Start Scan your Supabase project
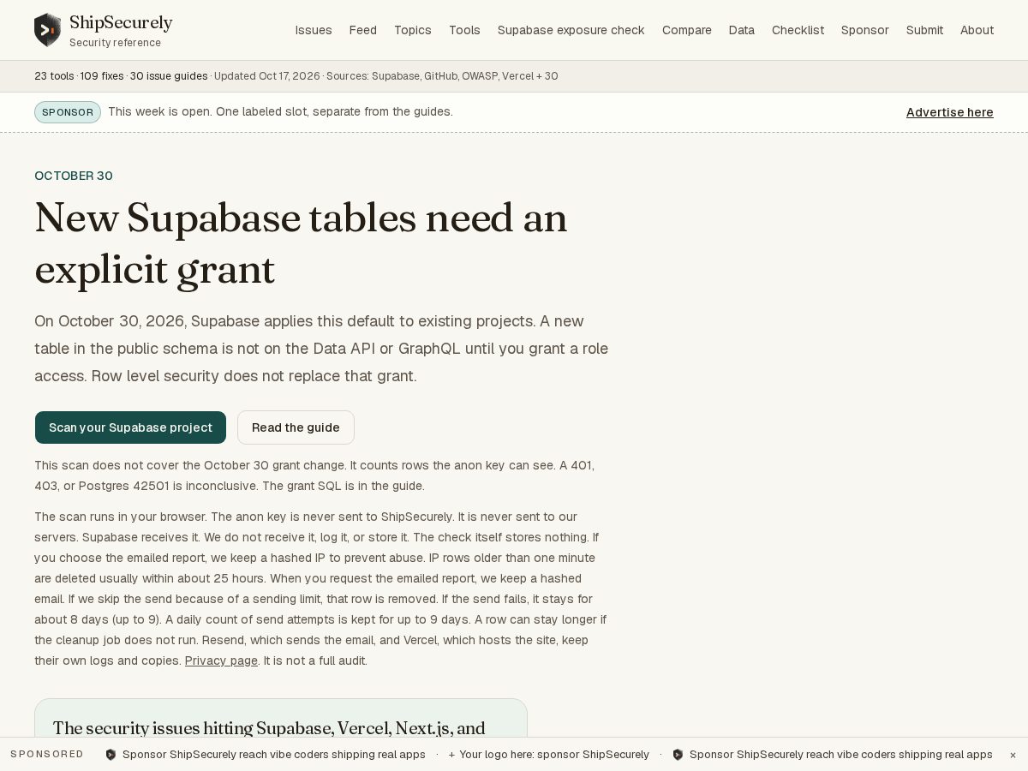This screenshot has height=771, width=1028. click(130, 427)
